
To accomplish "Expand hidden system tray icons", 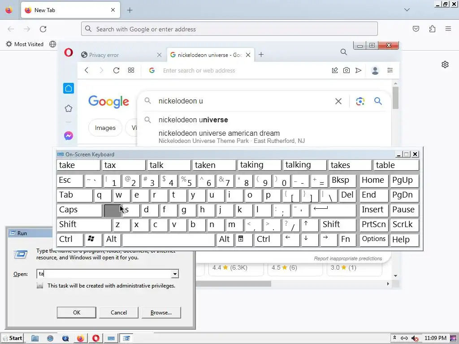I will (394, 338).
